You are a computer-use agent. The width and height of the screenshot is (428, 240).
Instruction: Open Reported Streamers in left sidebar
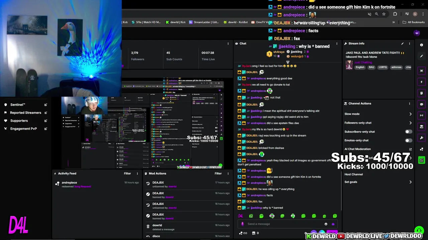pos(26,113)
